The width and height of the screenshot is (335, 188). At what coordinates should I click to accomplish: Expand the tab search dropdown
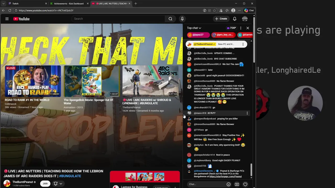[3, 4]
